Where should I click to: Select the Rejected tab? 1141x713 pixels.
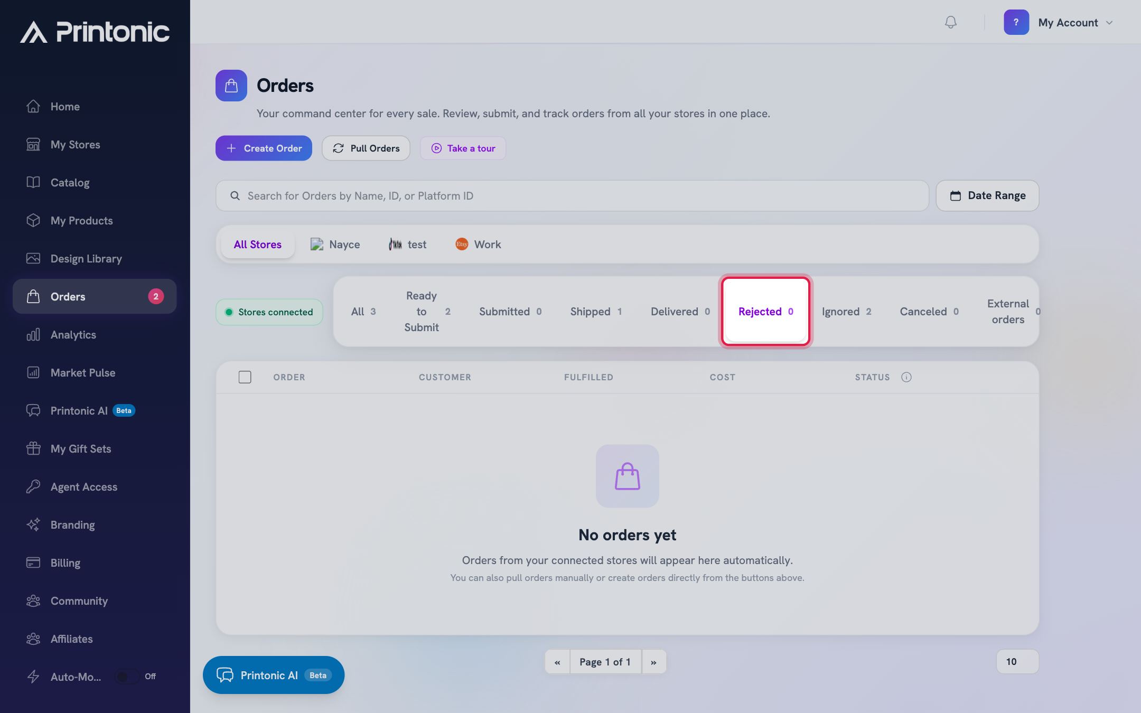click(x=766, y=312)
